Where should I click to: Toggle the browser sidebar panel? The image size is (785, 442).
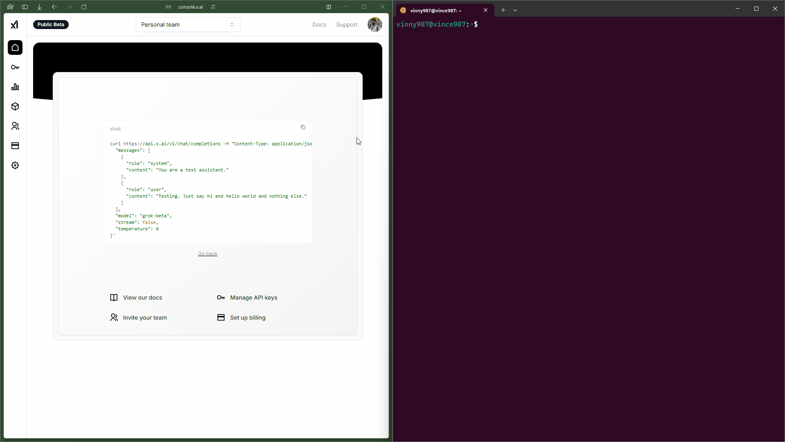click(x=25, y=7)
